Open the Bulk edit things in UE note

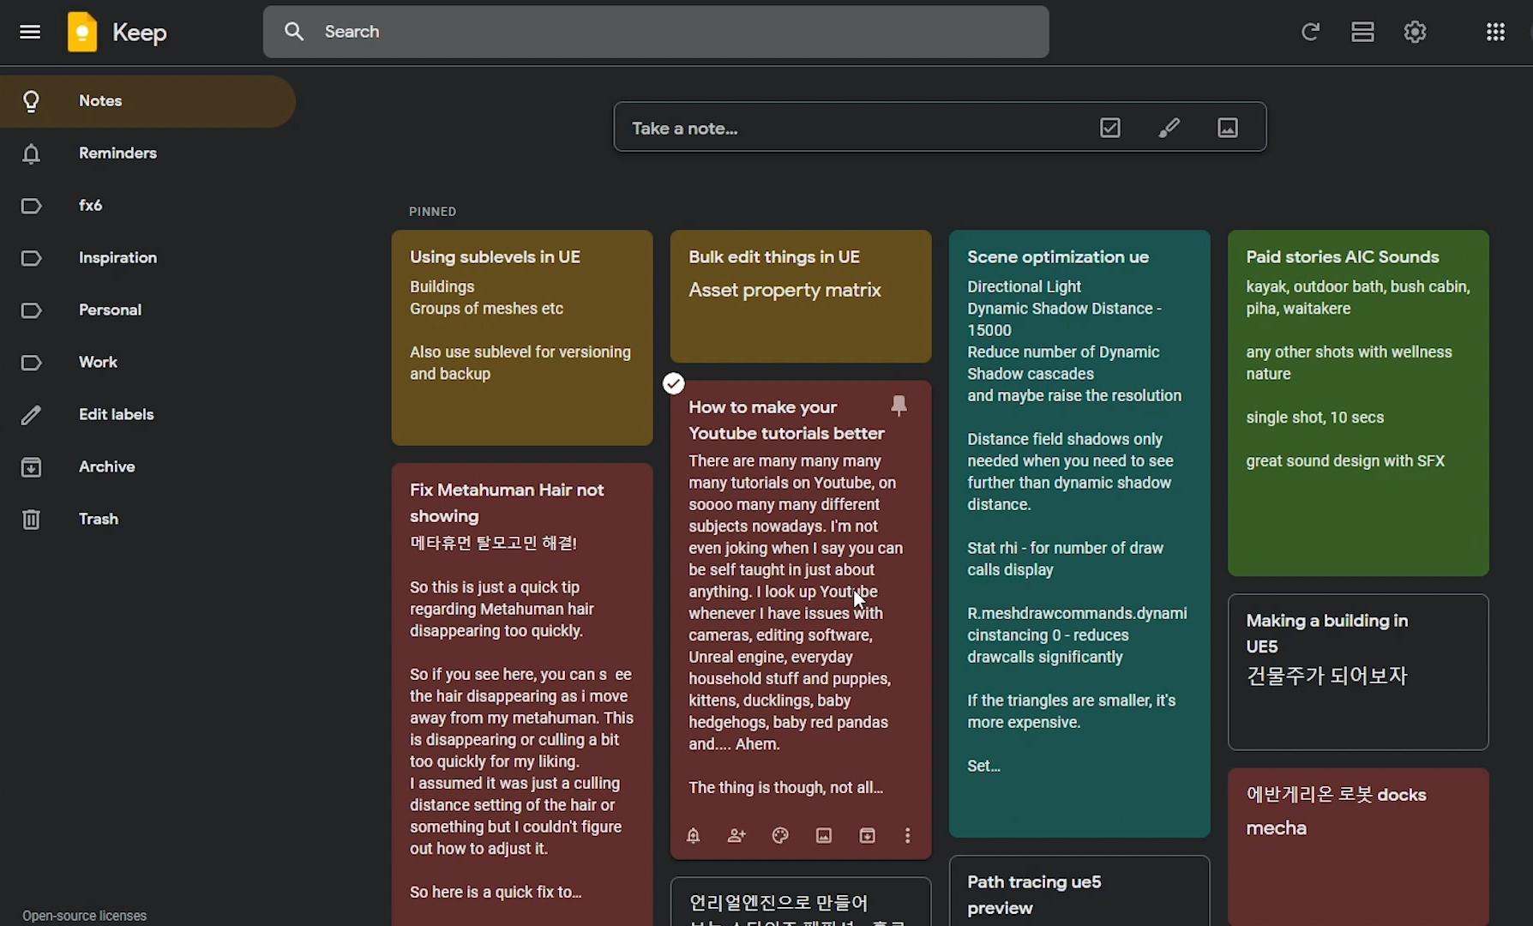(801, 296)
